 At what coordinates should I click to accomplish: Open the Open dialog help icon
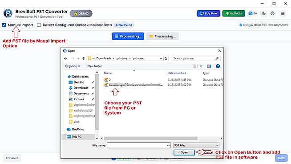(218, 66)
